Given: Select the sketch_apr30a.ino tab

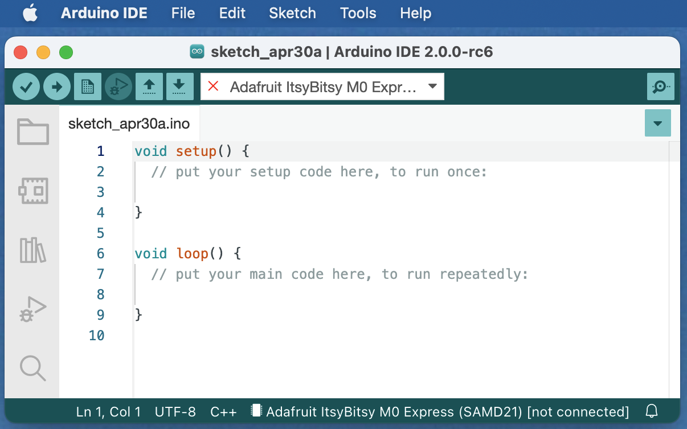Looking at the screenshot, I should pyautogui.click(x=129, y=123).
